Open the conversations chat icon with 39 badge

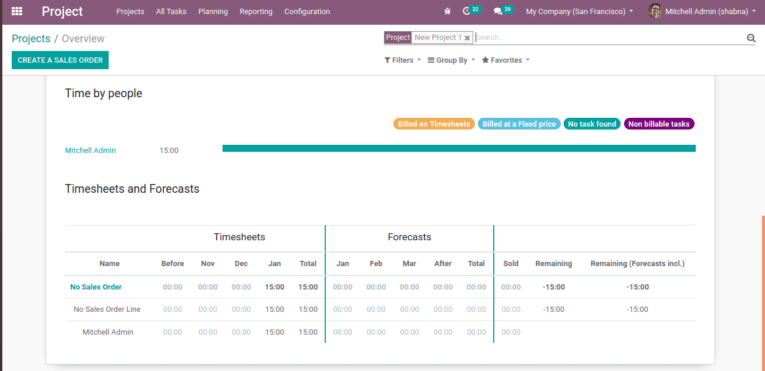503,11
